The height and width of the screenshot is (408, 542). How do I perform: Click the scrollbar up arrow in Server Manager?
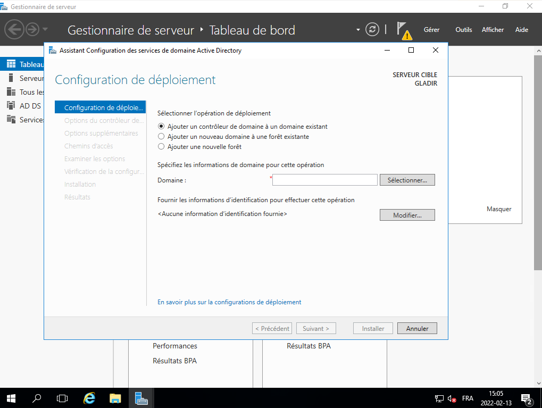(x=538, y=51)
